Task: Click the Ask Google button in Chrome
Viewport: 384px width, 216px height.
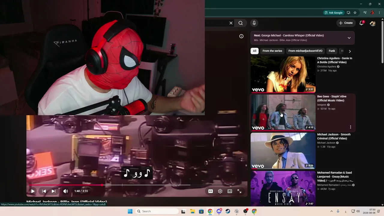Action: tap(333, 13)
